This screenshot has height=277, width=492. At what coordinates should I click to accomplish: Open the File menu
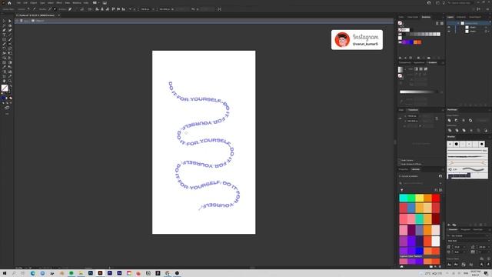pyautogui.click(x=18, y=3)
